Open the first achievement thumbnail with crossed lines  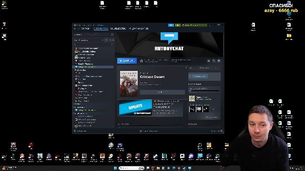pyautogui.click(x=192, y=109)
